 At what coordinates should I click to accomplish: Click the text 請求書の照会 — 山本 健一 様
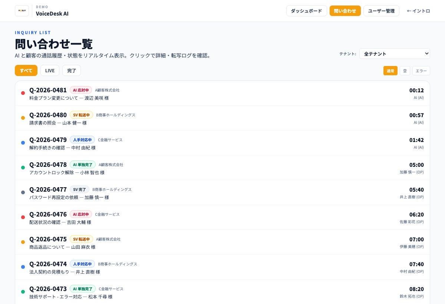tap(58, 123)
